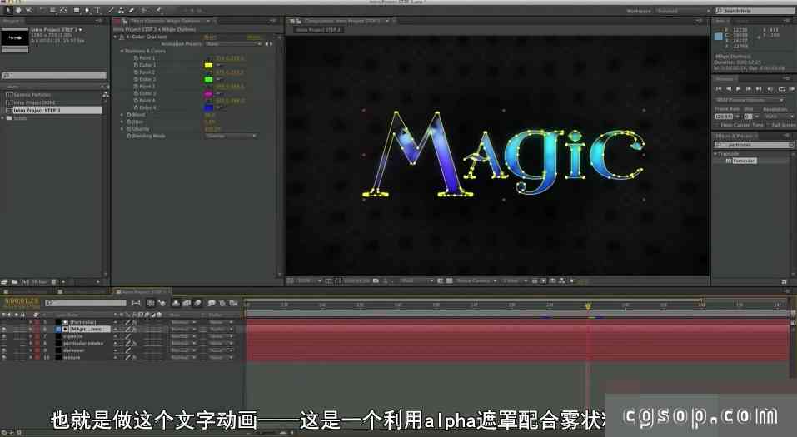Toggle visibility of the texture layer

coord(4,357)
